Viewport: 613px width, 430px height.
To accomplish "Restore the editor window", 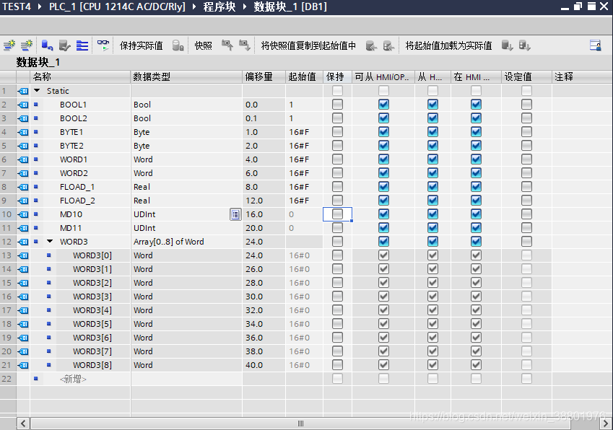I will pyautogui.click(x=578, y=6).
